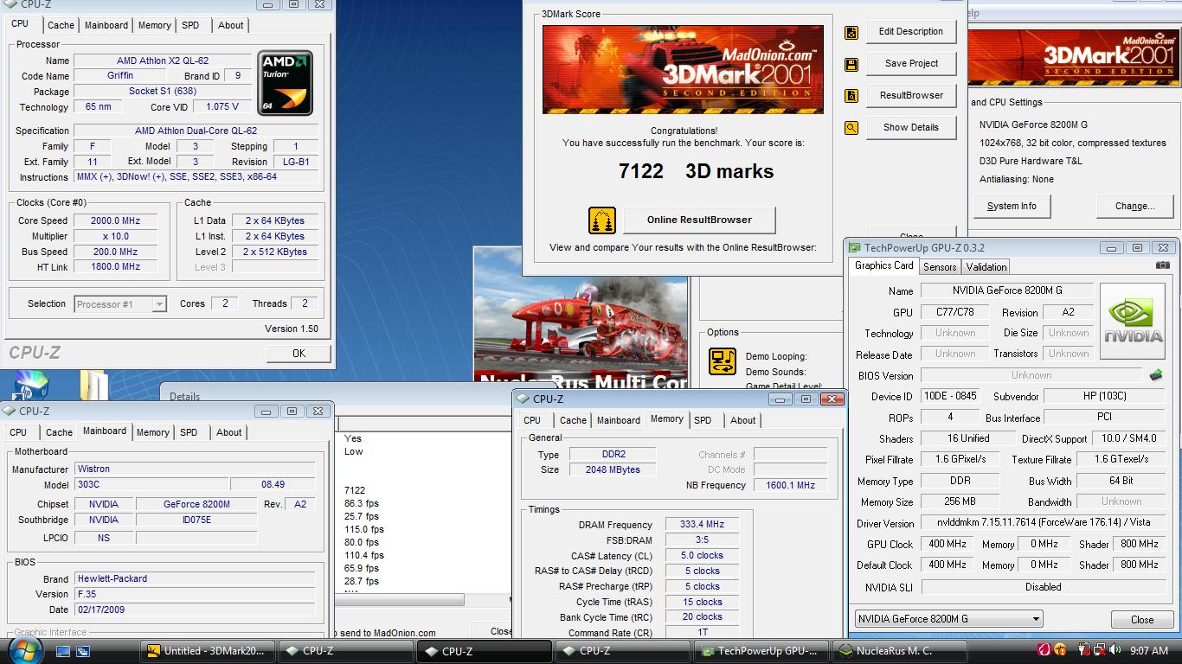This screenshot has width=1182, height=664.
Task: Click the Change... button in 3DMark
Action: pos(1134,206)
